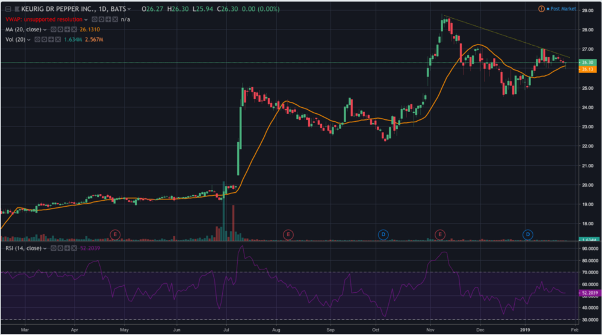This screenshot has width=602, height=335.
Task: Click the flag icon beside Keurig Dr Pepper
Action: point(17,9)
